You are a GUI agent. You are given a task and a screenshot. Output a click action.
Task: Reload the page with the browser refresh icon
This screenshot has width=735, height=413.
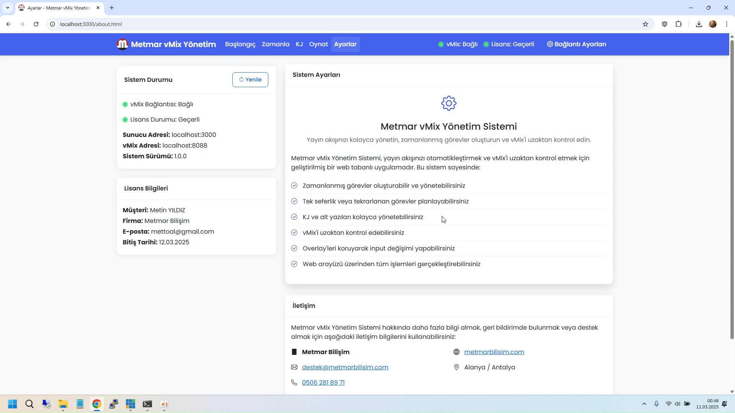(x=36, y=24)
